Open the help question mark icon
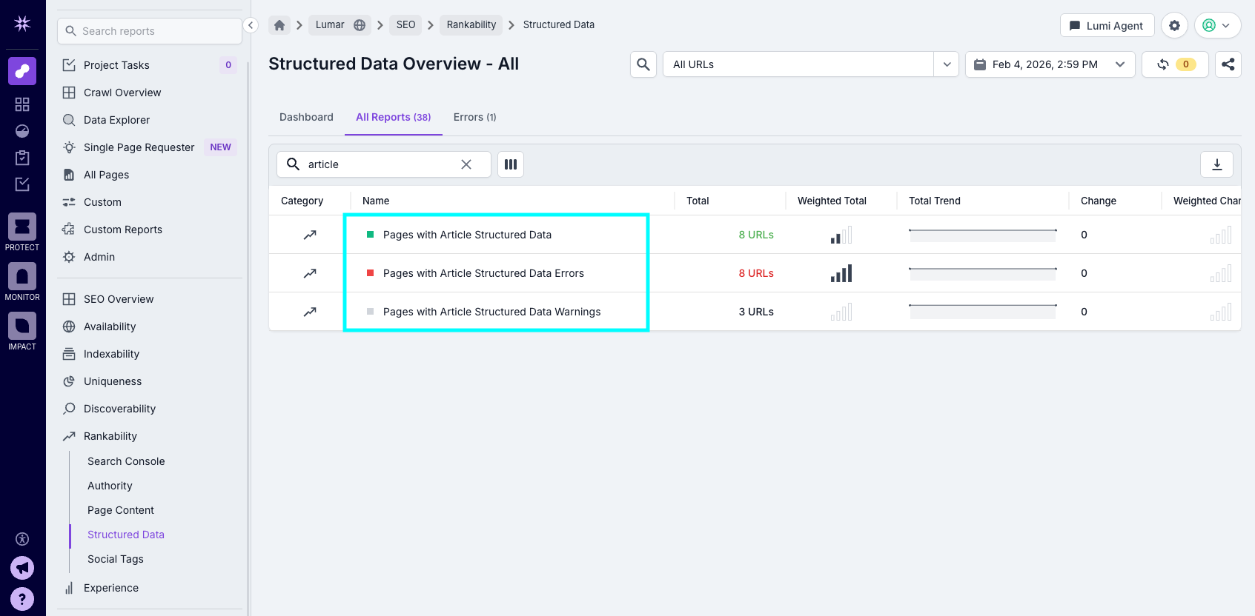Viewport: 1255px width, 616px height. pos(22,598)
